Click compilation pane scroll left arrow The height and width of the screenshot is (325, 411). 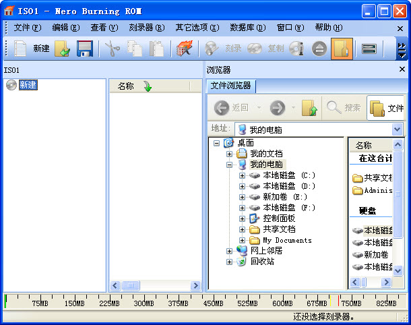pyautogui.click(x=115, y=285)
